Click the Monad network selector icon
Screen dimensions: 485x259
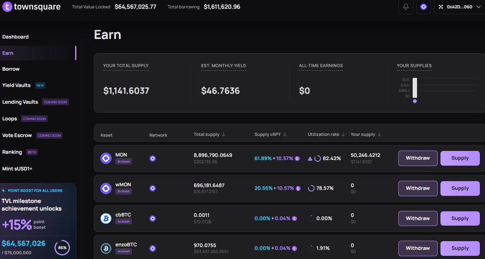coord(424,7)
